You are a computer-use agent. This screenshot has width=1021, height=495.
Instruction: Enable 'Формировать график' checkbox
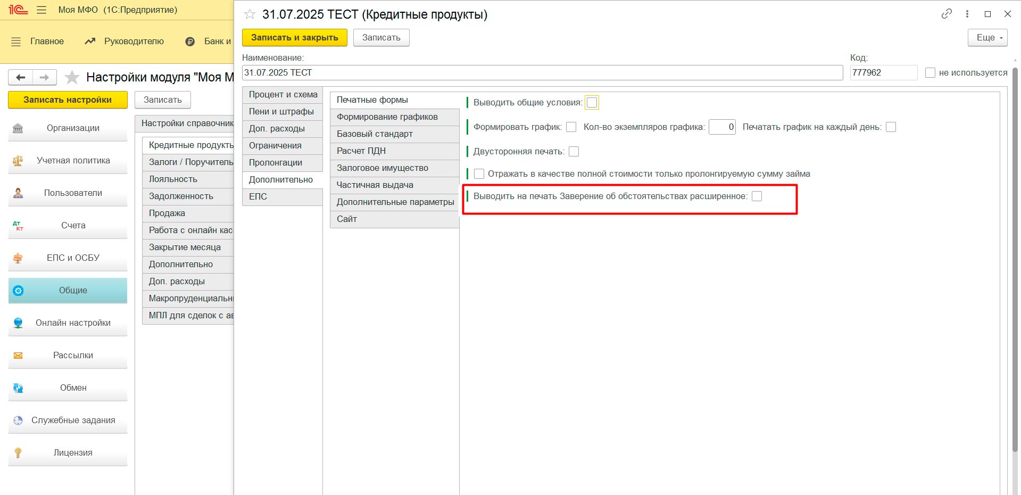(x=571, y=127)
